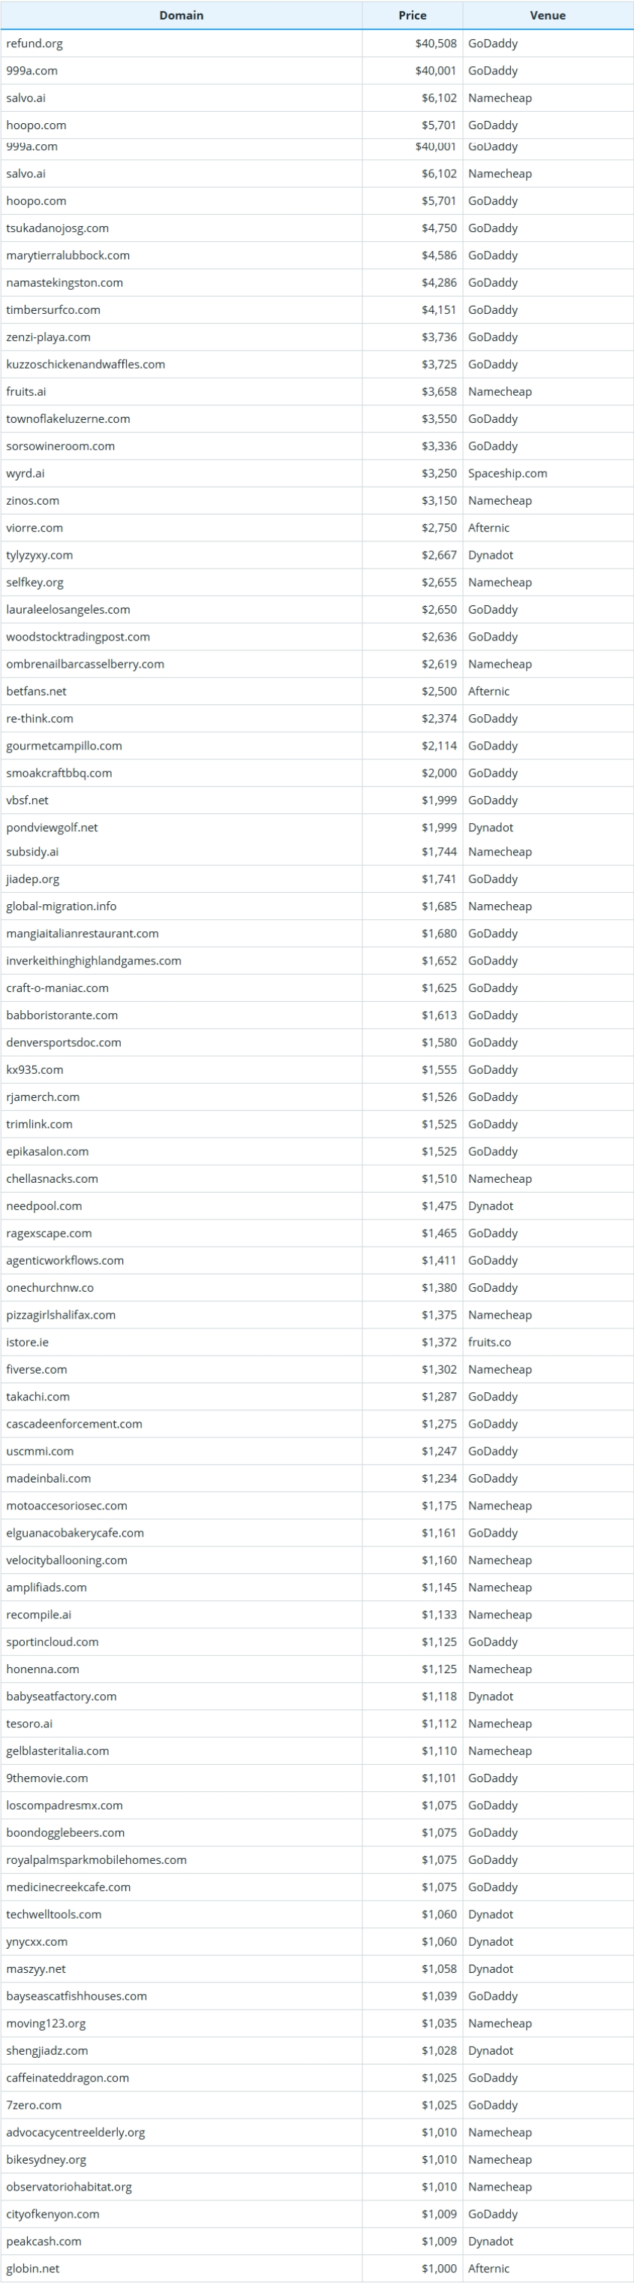The width and height of the screenshot is (634, 2283).
Task: Click the 7zero.com domain
Action: 34,2105
